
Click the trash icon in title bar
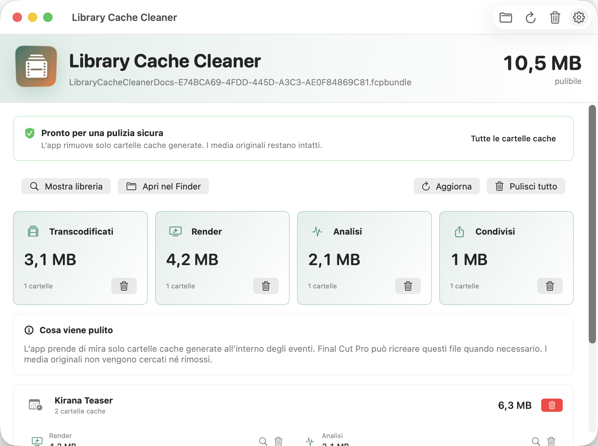[x=555, y=17]
